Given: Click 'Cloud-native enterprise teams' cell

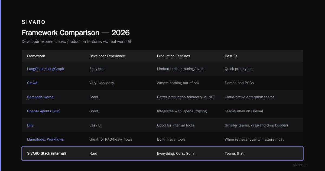Looking at the screenshot, I should (x=250, y=97).
